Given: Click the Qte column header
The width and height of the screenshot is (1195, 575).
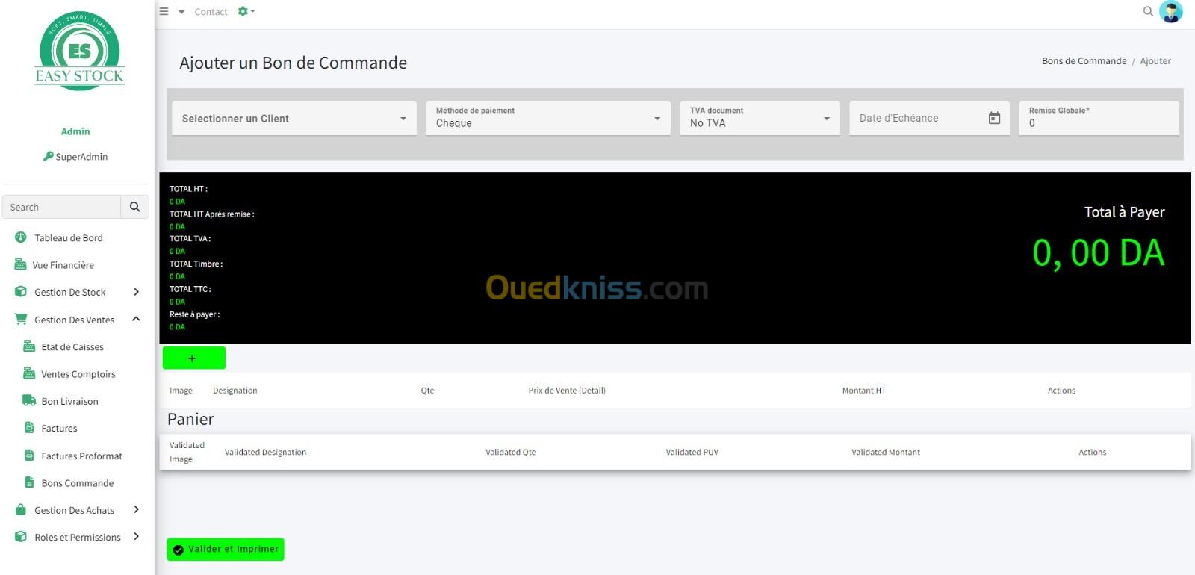Looking at the screenshot, I should pyautogui.click(x=427, y=391).
